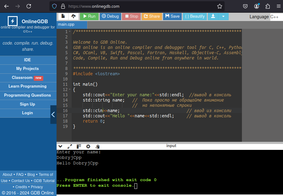Click the browser forward arrow

click(x=18, y=6)
